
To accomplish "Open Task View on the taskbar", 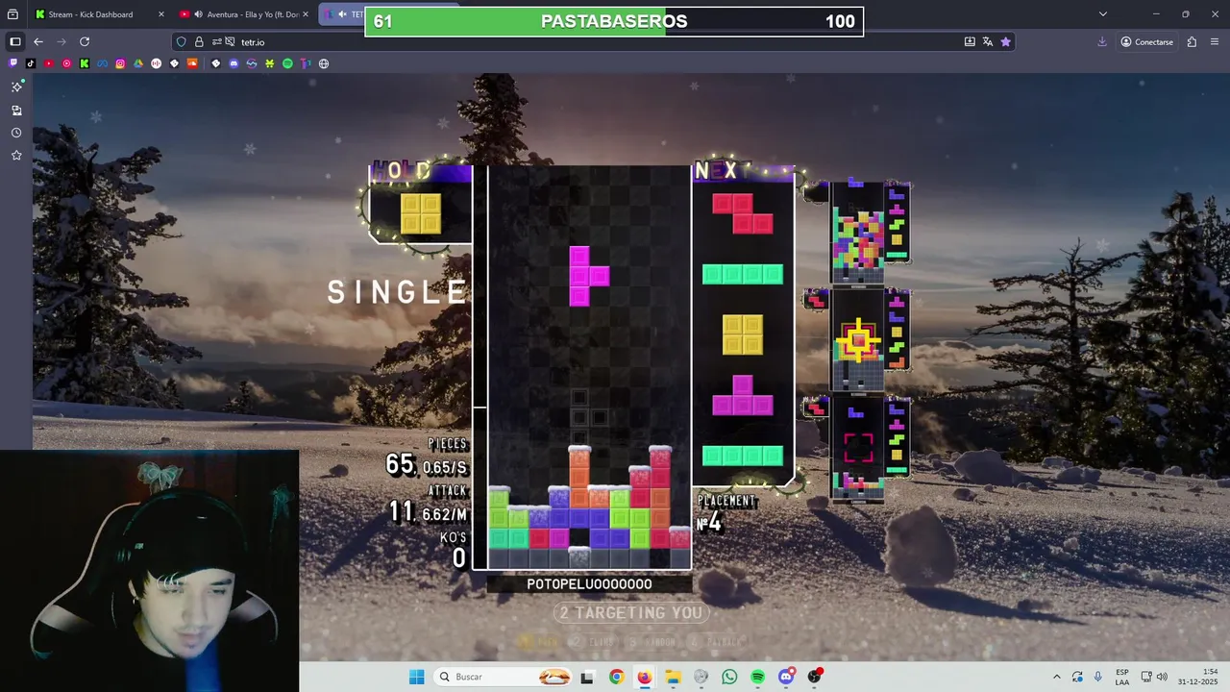I will 587,677.
